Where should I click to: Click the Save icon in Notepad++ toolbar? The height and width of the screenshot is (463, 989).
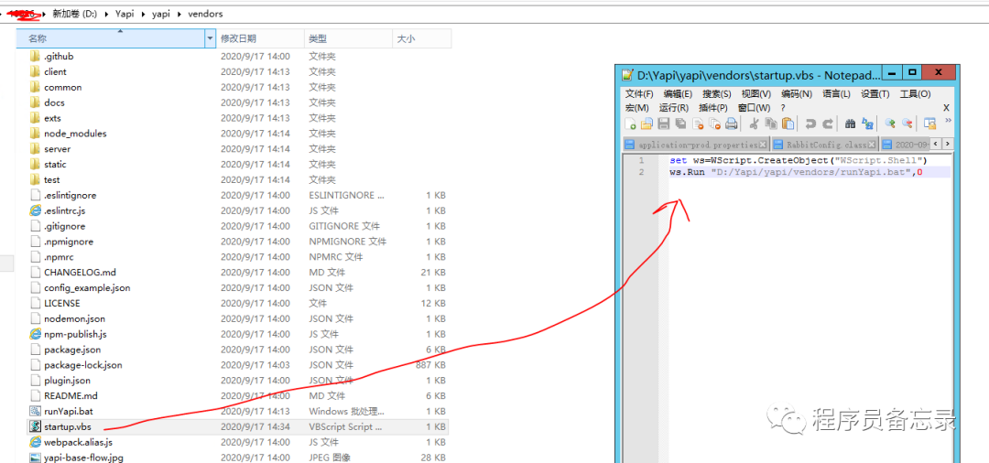click(x=664, y=124)
